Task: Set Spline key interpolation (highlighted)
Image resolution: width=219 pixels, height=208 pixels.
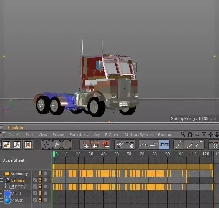Action: point(165,144)
